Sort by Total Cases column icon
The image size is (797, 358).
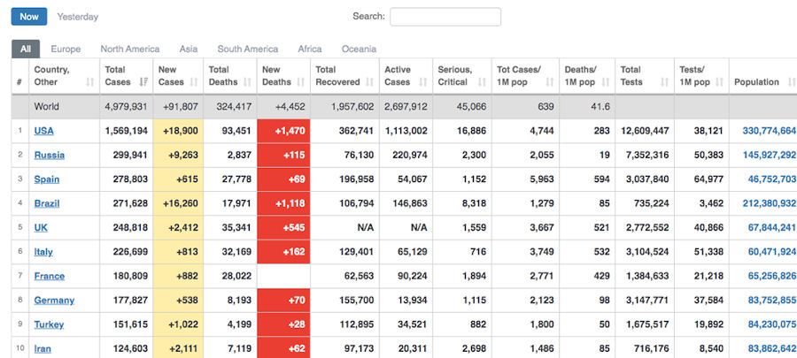(142, 82)
